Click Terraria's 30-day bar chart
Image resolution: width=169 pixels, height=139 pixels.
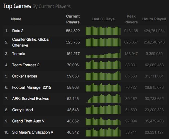pos(103,53)
